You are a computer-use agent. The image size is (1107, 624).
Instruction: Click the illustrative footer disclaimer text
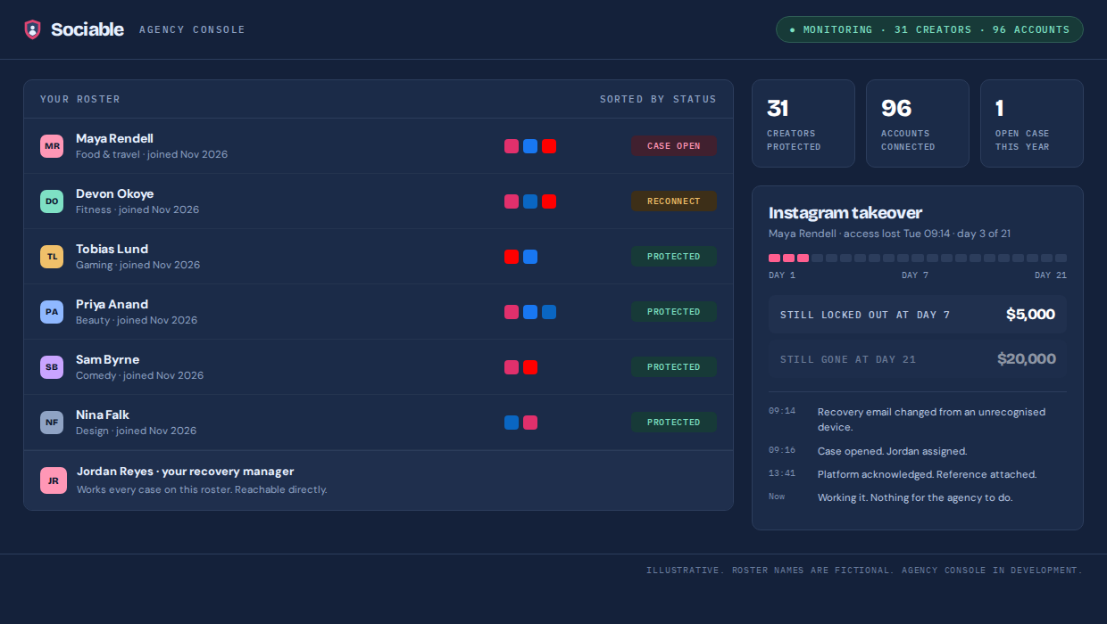click(864, 571)
